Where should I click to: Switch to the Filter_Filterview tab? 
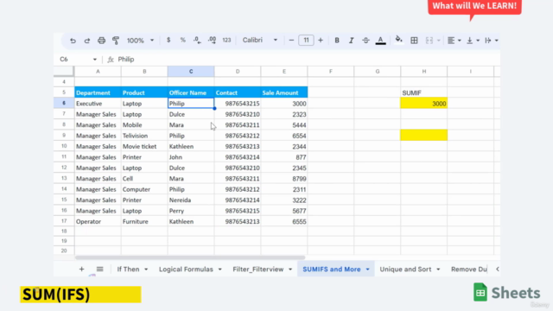[x=257, y=270]
